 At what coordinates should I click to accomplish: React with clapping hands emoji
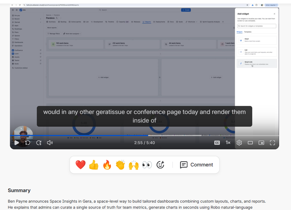pyautogui.click(x=120, y=165)
